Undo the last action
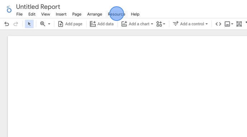The image size is (247, 137). point(6,24)
